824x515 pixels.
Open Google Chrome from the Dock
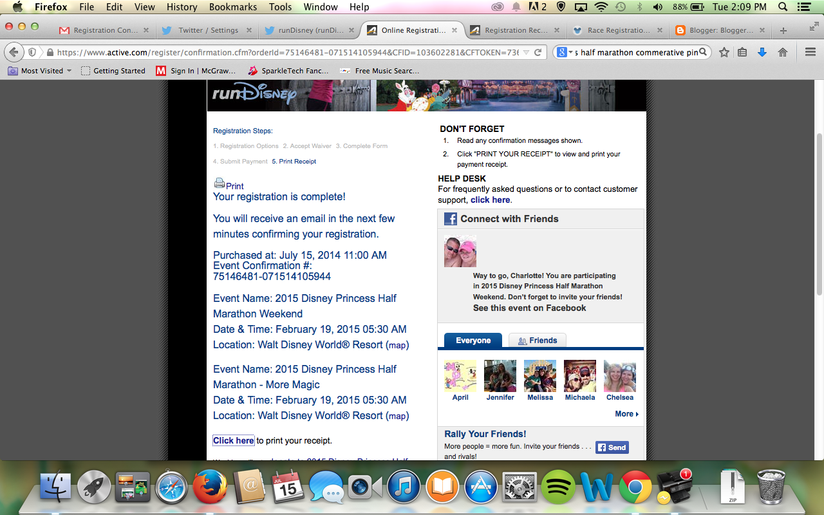(635, 487)
